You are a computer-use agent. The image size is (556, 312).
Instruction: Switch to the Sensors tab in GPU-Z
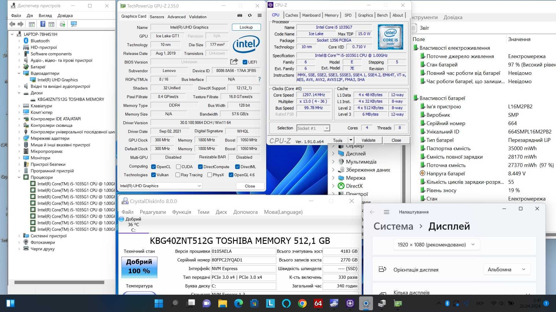pyautogui.click(x=157, y=17)
